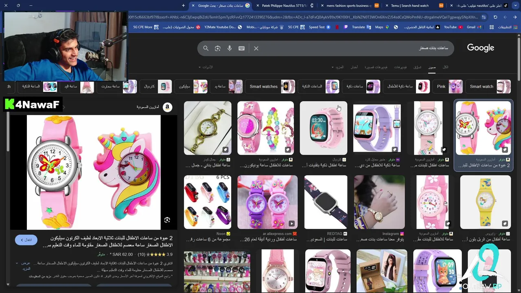The image size is (521, 293).
Task: Select the الكل (All) results tab
Action: click(x=445, y=67)
